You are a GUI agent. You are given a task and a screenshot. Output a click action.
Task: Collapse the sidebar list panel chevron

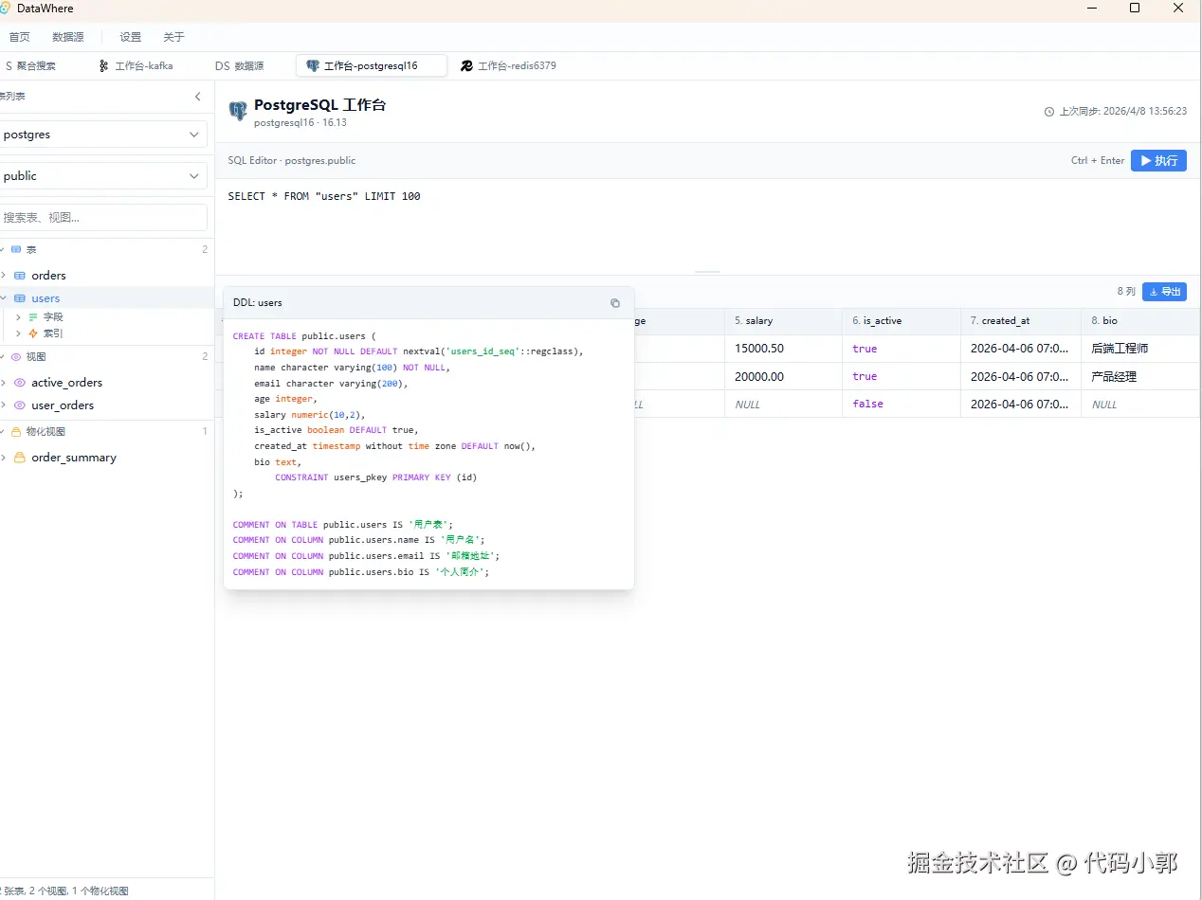(x=198, y=96)
